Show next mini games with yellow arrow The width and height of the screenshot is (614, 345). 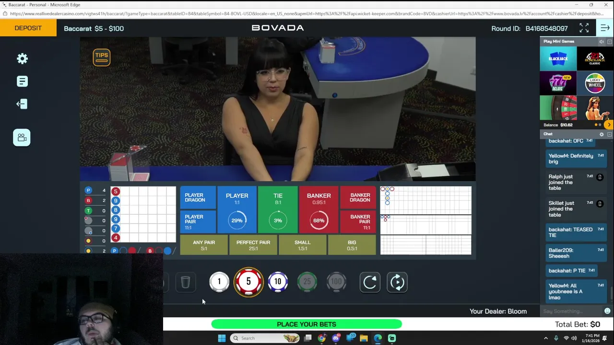pyautogui.click(x=609, y=125)
